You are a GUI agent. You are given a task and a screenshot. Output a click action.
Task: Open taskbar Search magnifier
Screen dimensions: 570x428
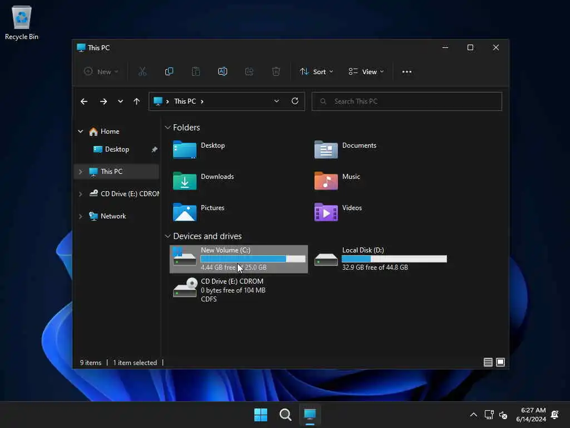click(286, 415)
